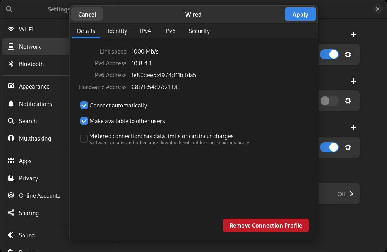This screenshot has height=252, width=387.
Task: Uncheck Make available to other users
Action: 84,121
